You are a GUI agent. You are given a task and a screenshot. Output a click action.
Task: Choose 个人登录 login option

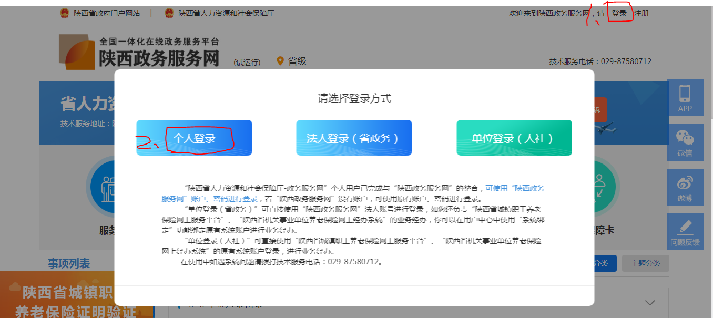194,138
